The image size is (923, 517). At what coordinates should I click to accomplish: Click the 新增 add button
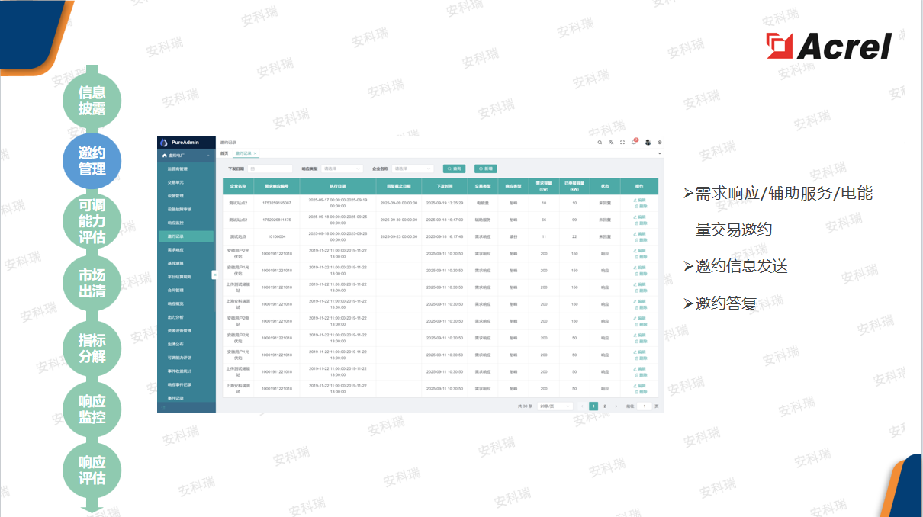[485, 169]
